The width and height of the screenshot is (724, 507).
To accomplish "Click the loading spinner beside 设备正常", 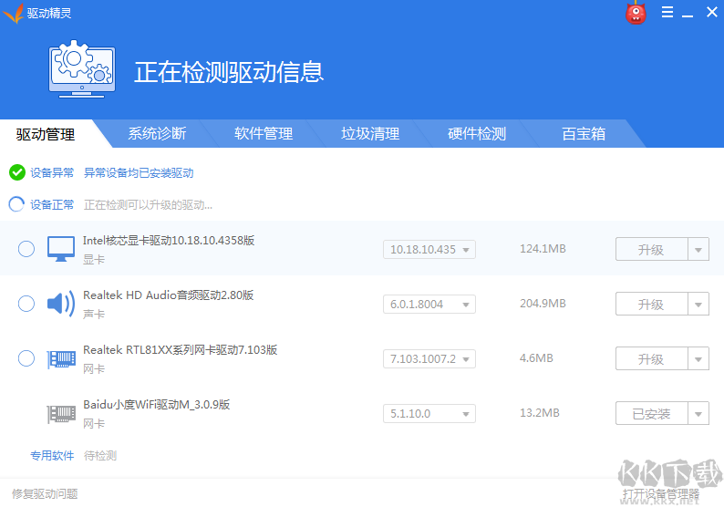I will click(16, 204).
